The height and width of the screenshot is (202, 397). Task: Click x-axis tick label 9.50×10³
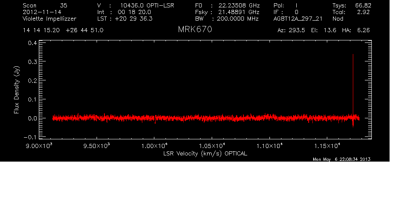click(97, 146)
